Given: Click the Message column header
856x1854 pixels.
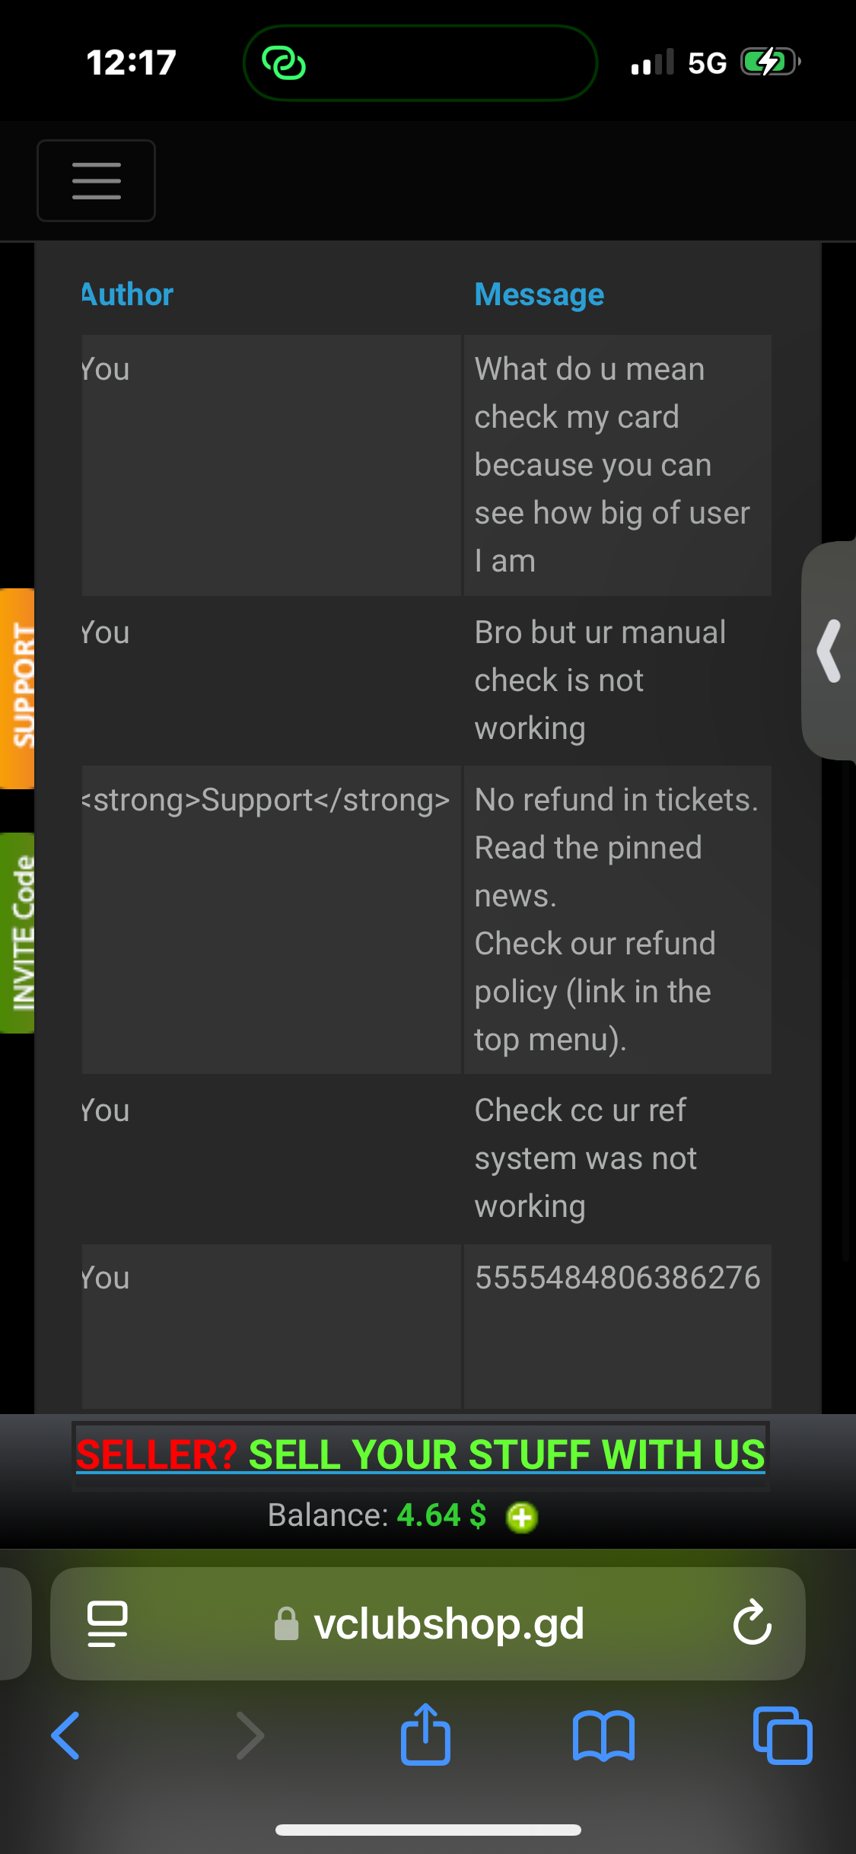Looking at the screenshot, I should pos(539,295).
